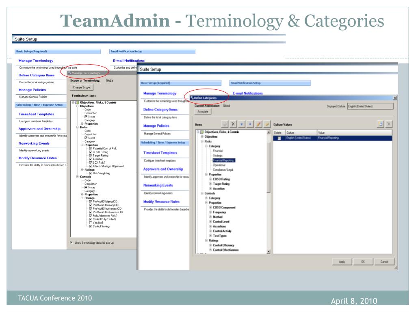Open Approvers and Ownership in back Suite Setup
The width and height of the screenshot is (416, 312).
coord(39,129)
